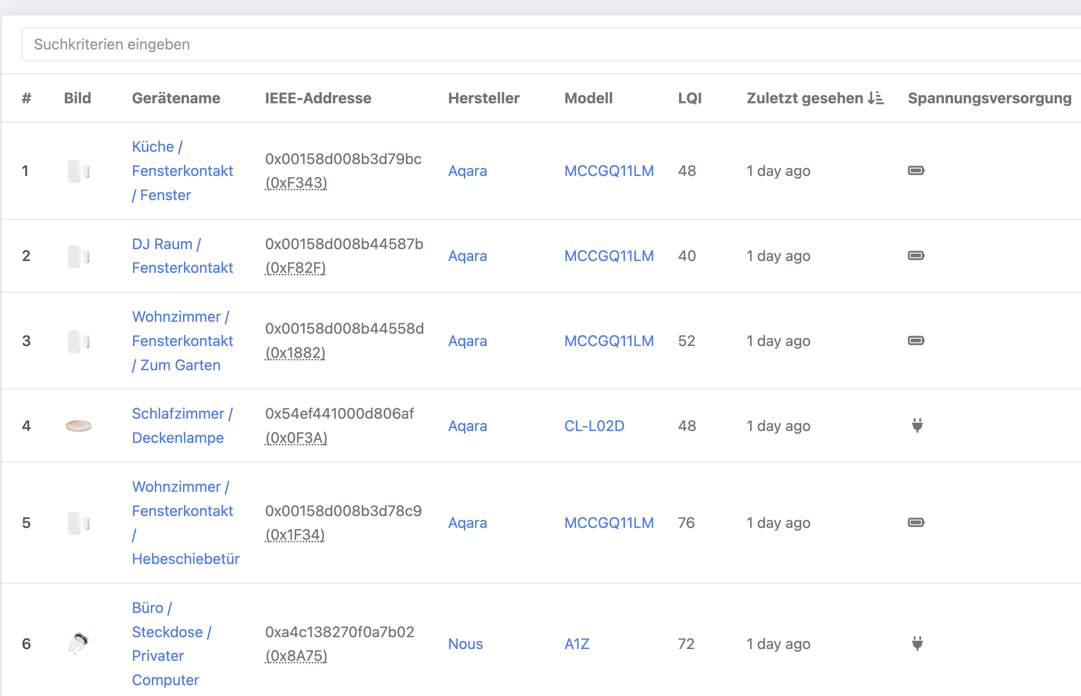This screenshot has height=696, width=1081.
Task: Open MCCGQ11LM model link in DJ Raum row
Action: 609,256
